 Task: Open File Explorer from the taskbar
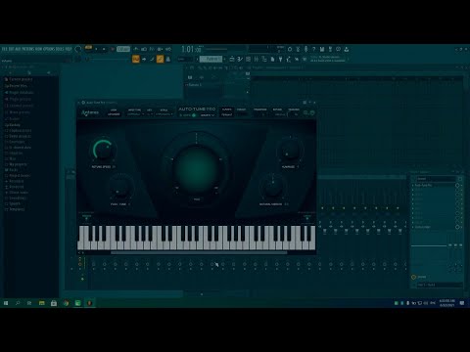pos(42,303)
